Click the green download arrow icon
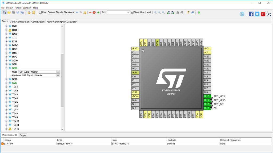Screen dimensions: 273x153 click(x=199, y=12)
